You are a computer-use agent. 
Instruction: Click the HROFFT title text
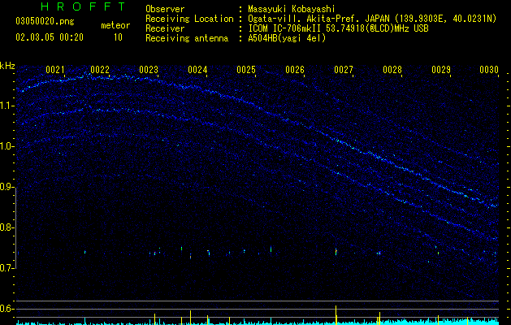84,6
